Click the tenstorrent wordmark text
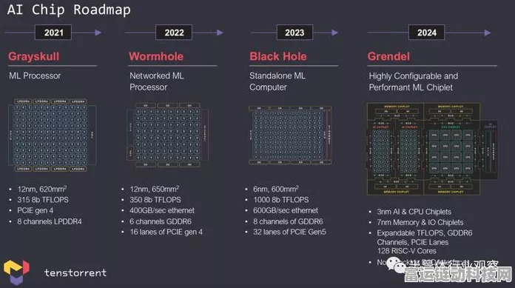This screenshot has height=288, width=515. (75, 272)
